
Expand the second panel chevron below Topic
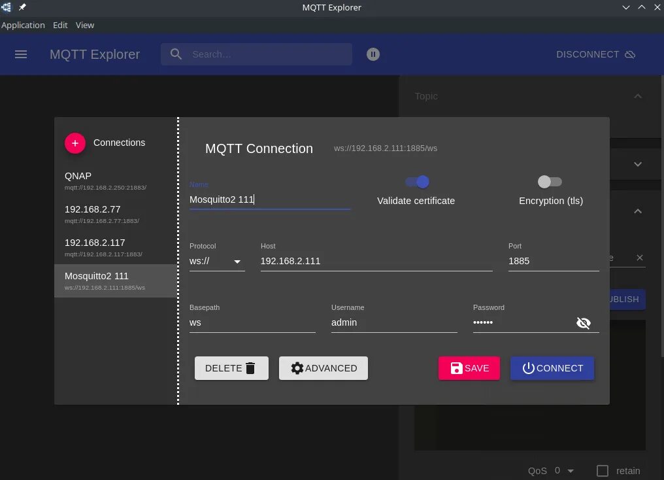638,164
